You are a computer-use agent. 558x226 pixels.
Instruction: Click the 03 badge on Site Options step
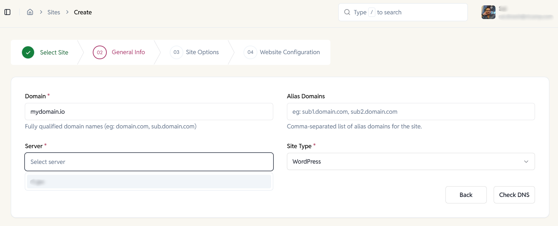[x=176, y=52]
